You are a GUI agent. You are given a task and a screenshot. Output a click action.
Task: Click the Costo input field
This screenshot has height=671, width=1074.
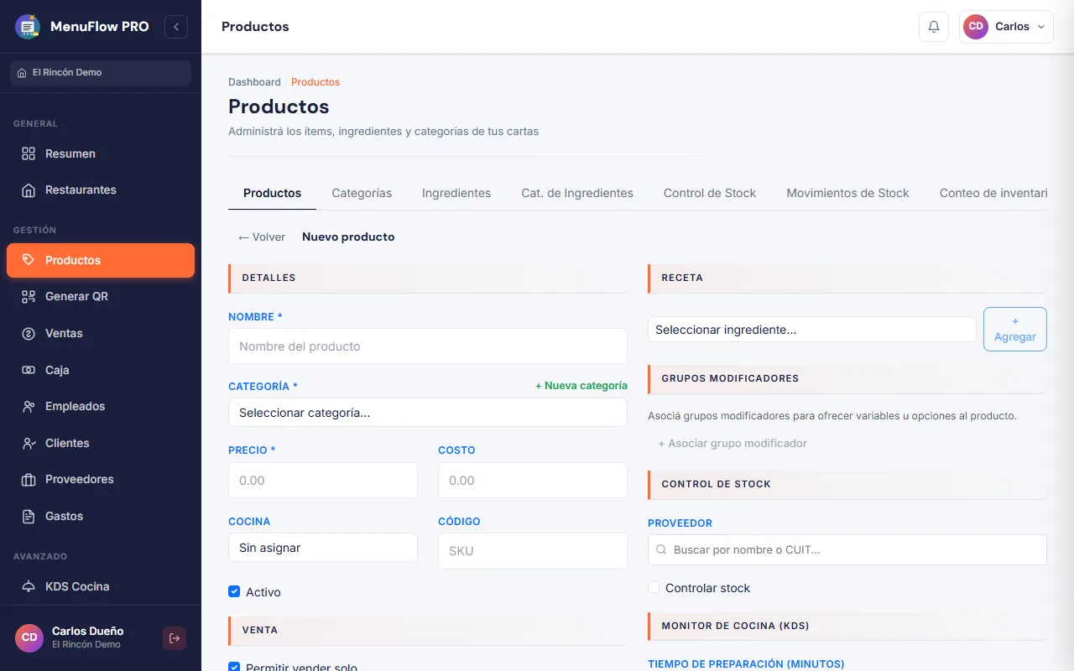click(533, 481)
